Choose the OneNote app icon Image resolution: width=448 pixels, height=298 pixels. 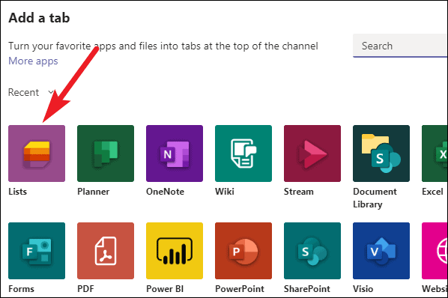tap(175, 153)
